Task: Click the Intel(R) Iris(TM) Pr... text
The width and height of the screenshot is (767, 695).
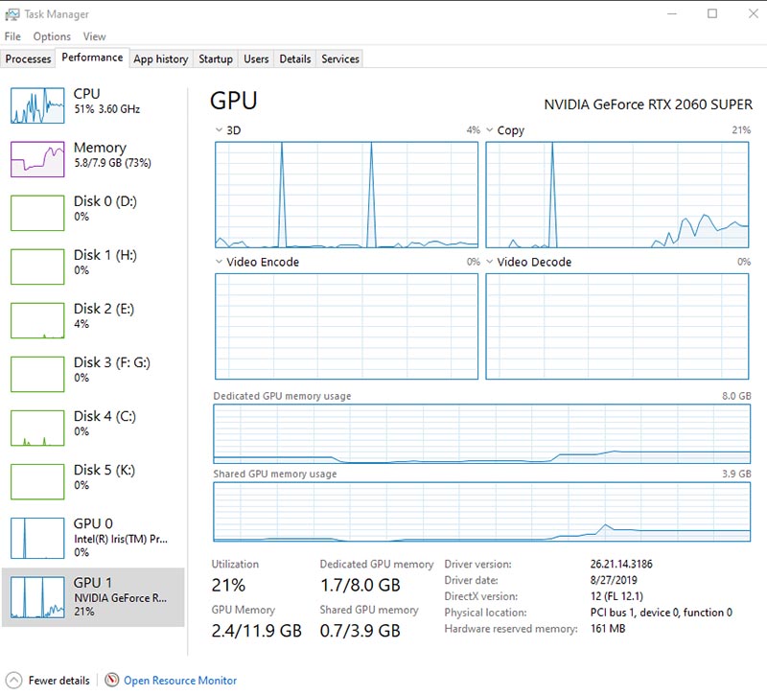Action: click(x=121, y=539)
